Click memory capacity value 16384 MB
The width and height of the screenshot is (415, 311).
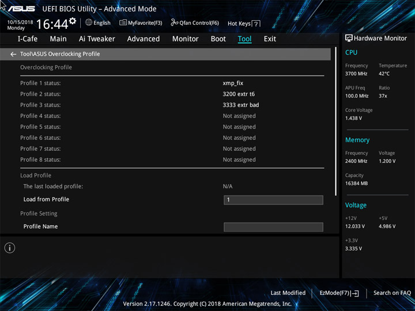[357, 183]
